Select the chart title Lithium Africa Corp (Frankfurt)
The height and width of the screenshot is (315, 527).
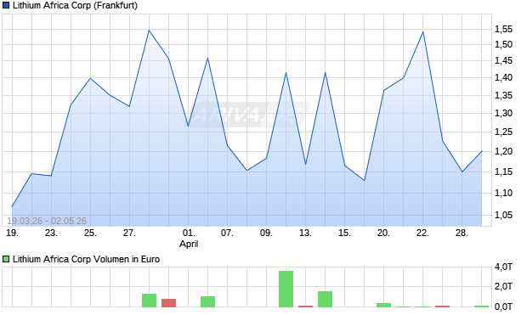pyautogui.click(x=75, y=5)
